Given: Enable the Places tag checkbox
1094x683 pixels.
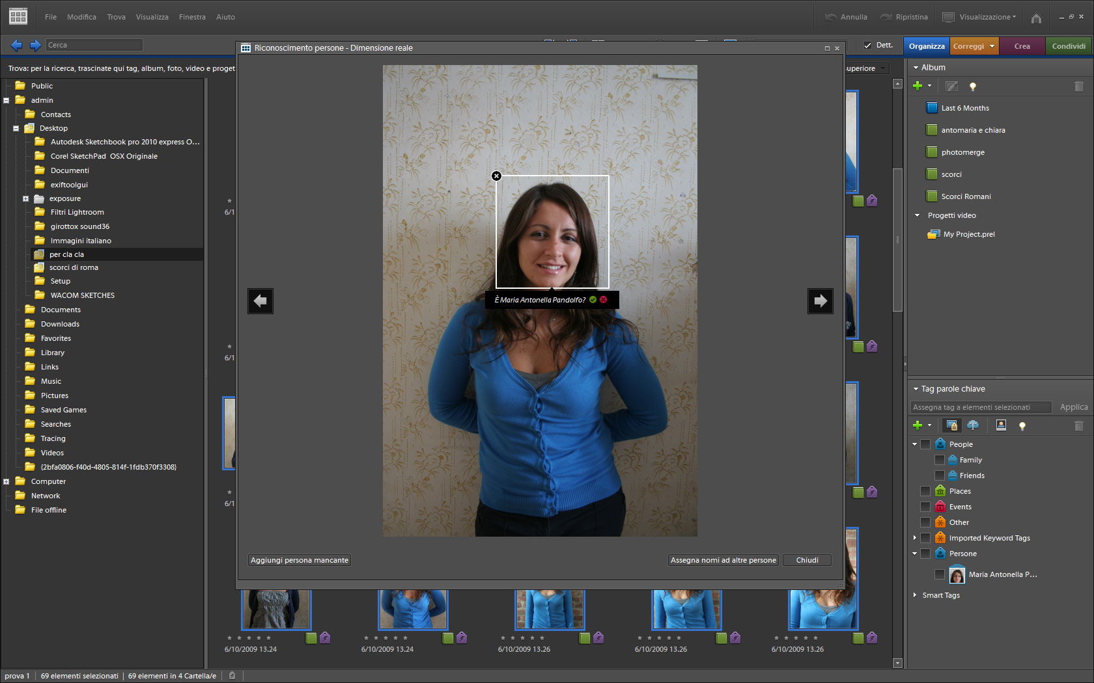Looking at the screenshot, I should [x=925, y=491].
